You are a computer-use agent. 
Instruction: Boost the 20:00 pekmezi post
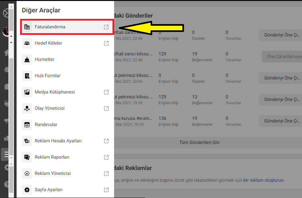coord(281,78)
